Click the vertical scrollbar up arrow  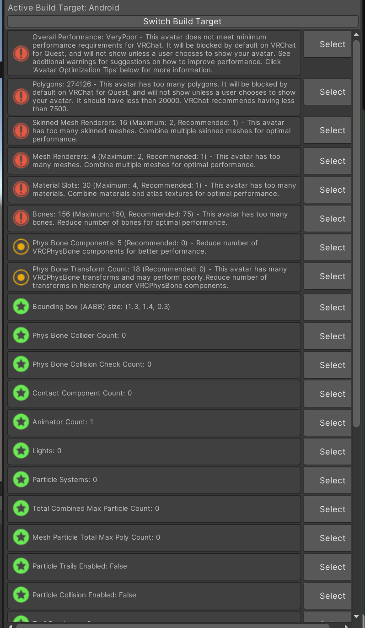(356, 34)
